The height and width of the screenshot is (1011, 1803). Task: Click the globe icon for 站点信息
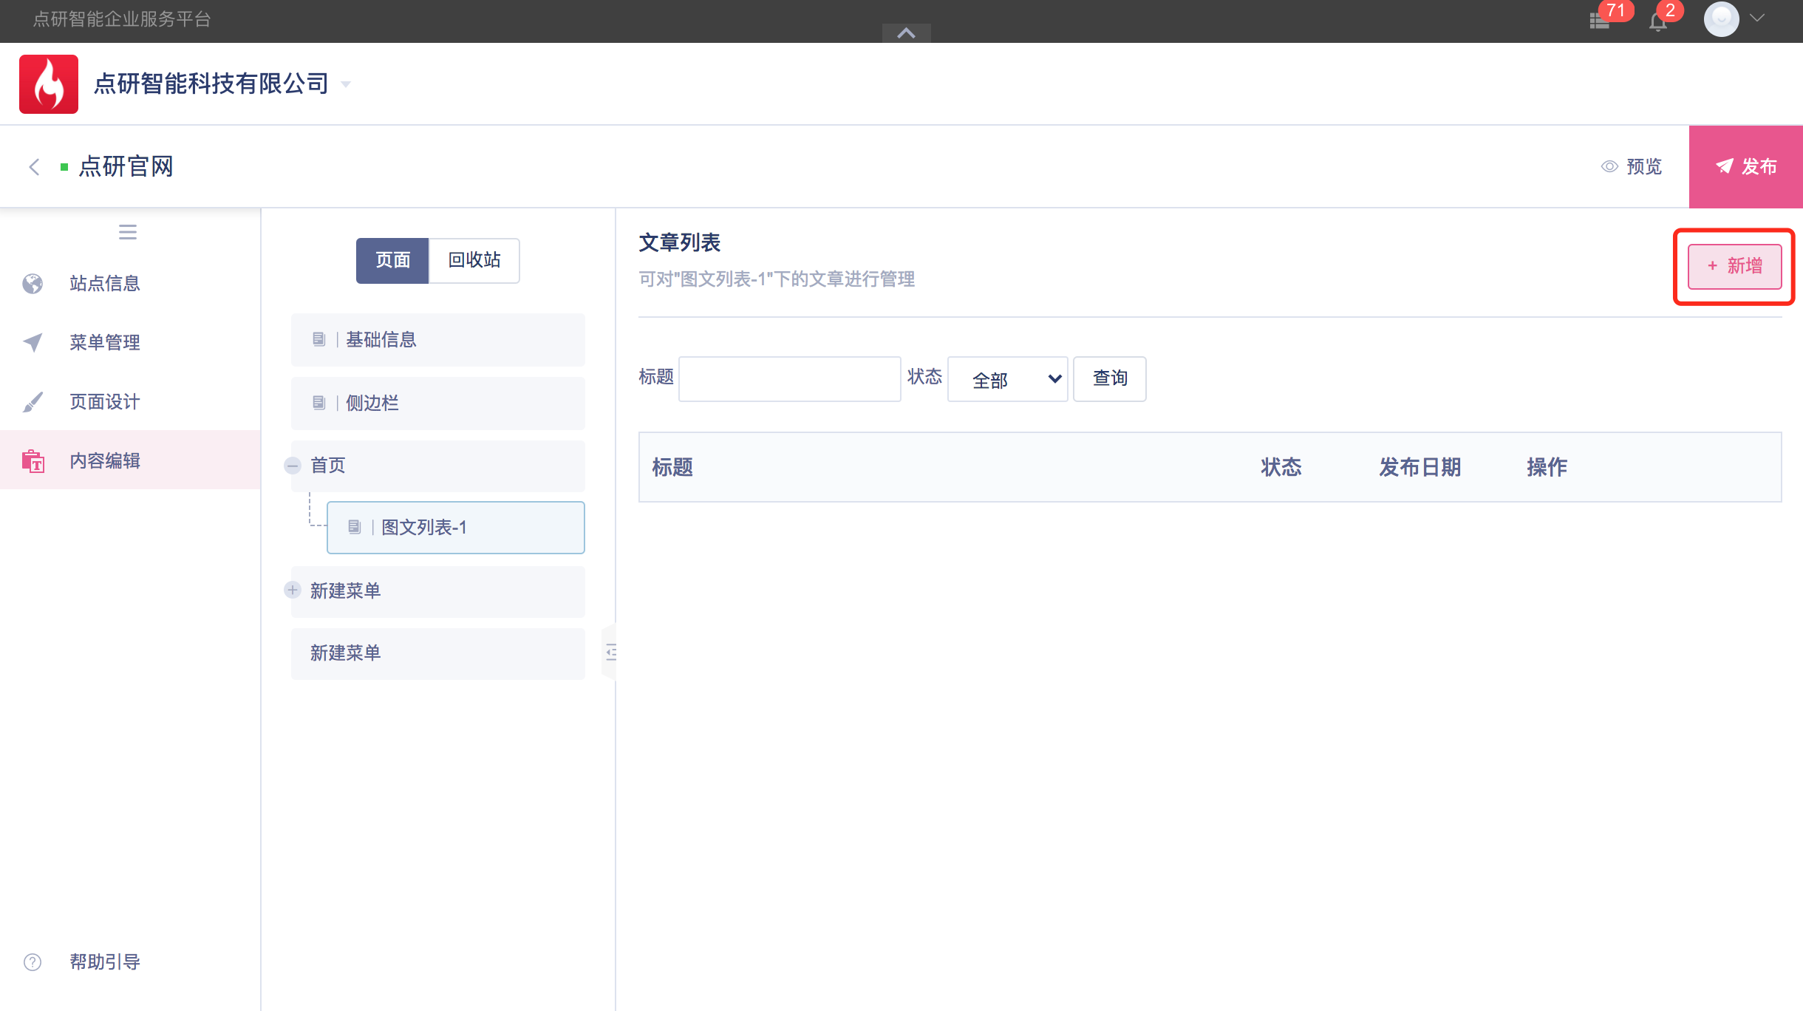33,284
